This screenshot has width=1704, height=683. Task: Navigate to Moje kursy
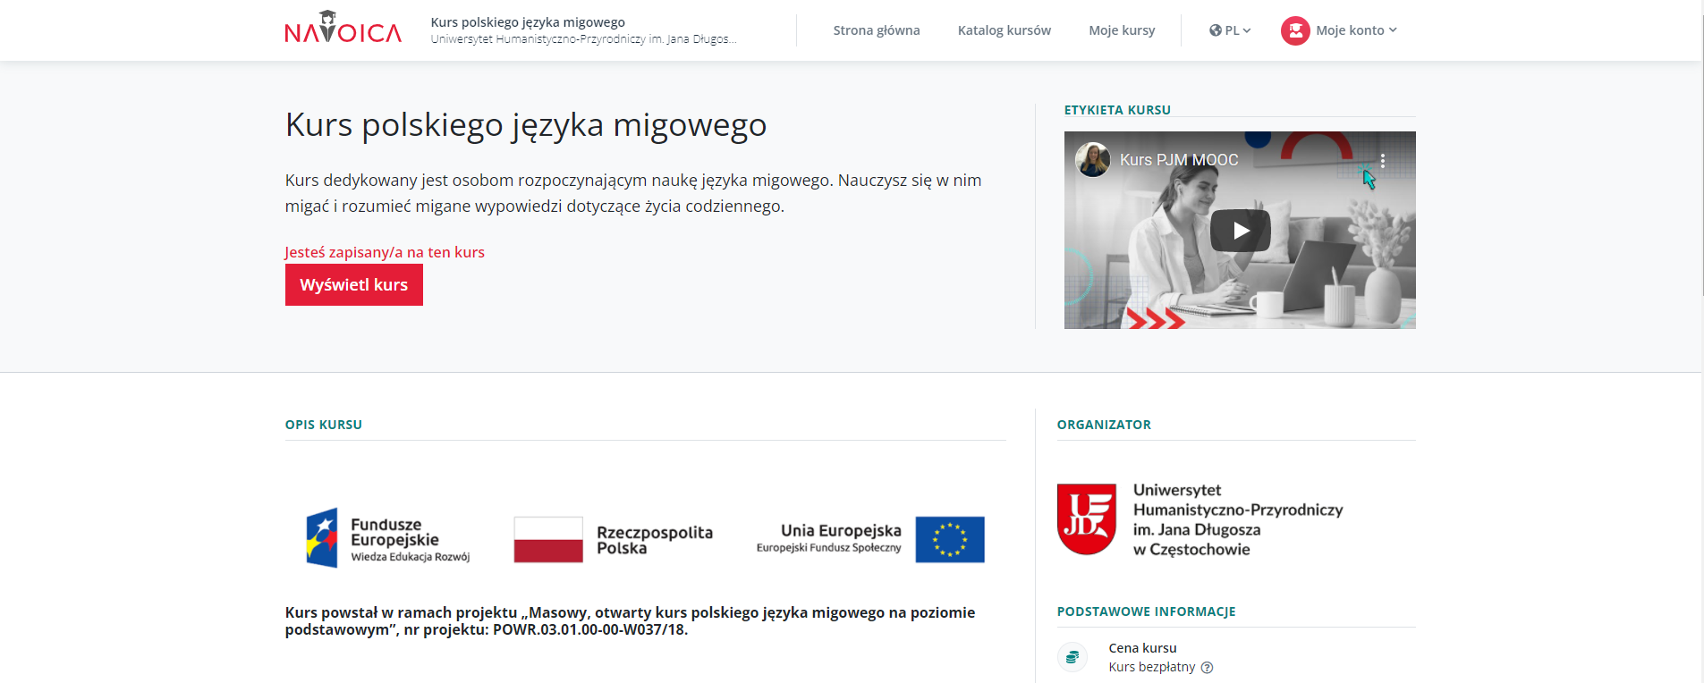pyautogui.click(x=1121, y=30)
